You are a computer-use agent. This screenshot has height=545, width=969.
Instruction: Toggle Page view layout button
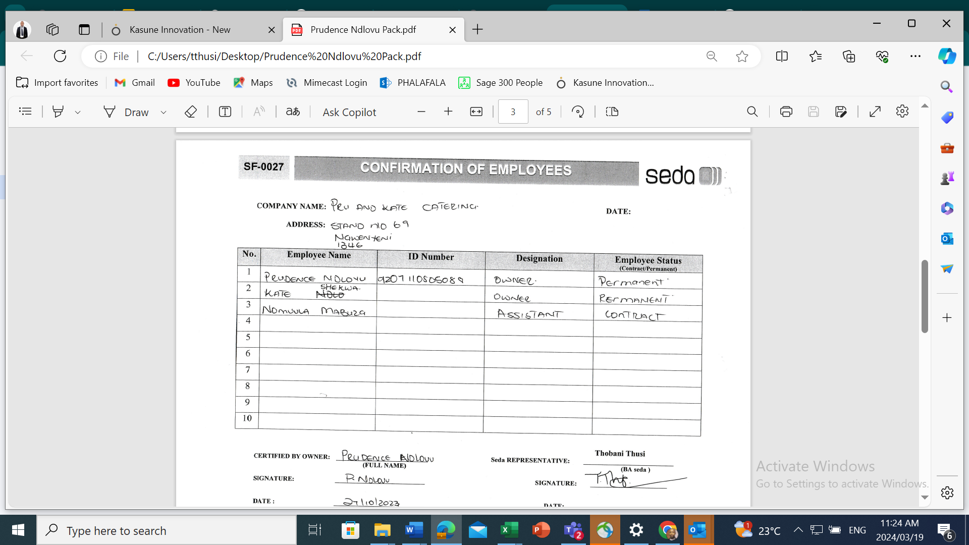coord(612,112)
